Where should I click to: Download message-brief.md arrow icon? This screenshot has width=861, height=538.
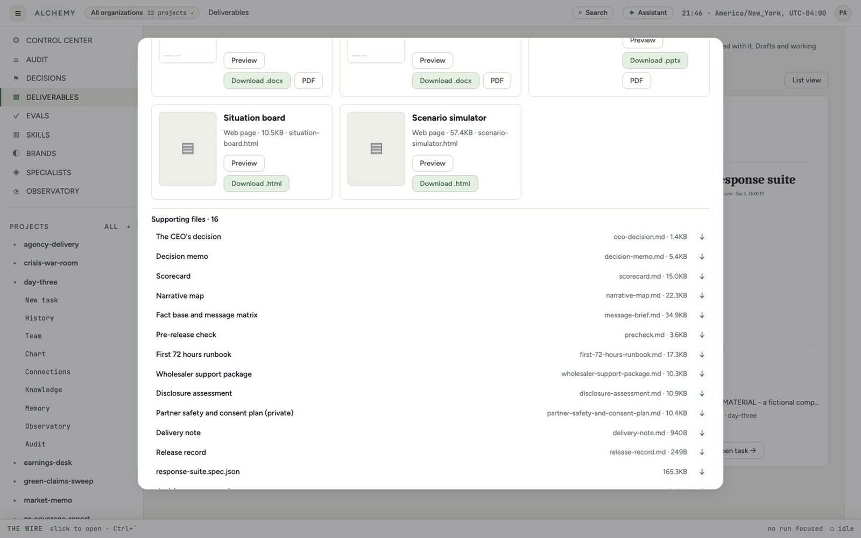702,315
